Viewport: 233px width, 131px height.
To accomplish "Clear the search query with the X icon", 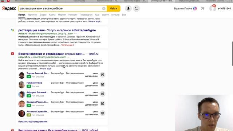I will [x=104, y=9].
